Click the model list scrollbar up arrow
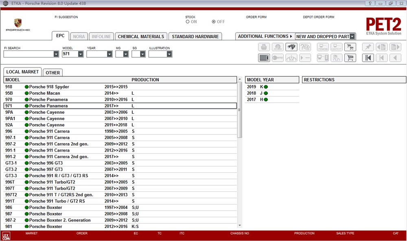This screenshot has width=407, height=241. pyautogui.click(x=240, y=79)
